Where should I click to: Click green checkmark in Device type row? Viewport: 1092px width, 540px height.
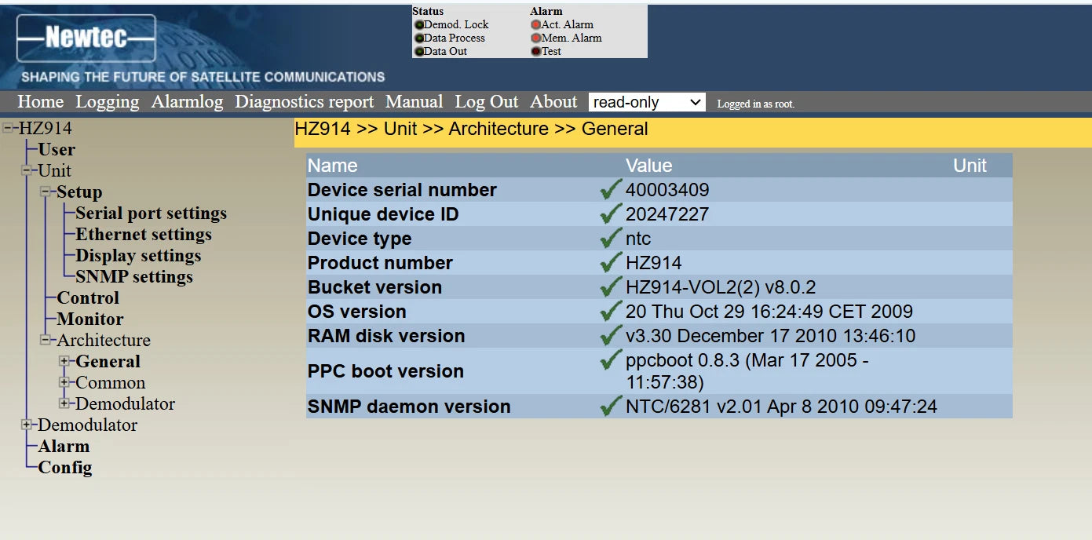(611, 238)
